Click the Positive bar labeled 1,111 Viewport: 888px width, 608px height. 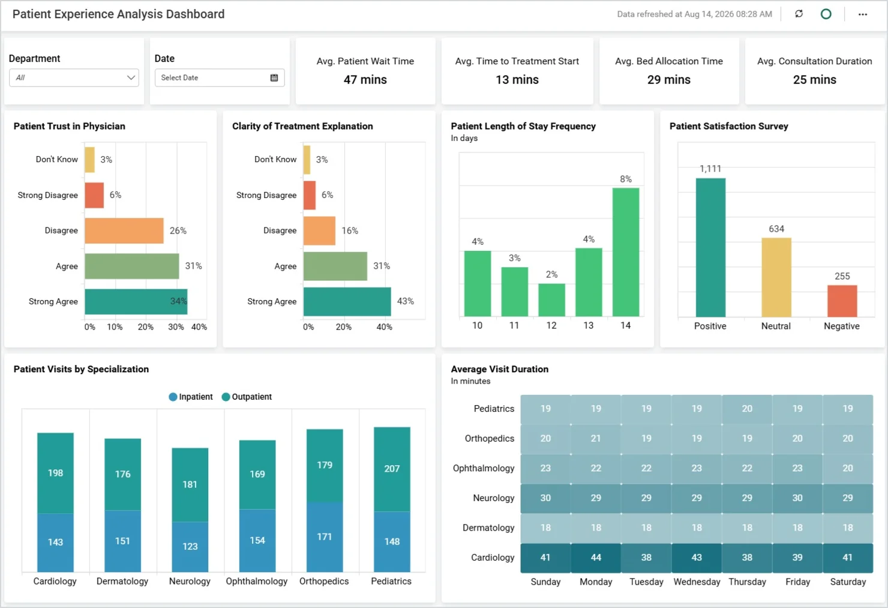[x=710, y=247]
